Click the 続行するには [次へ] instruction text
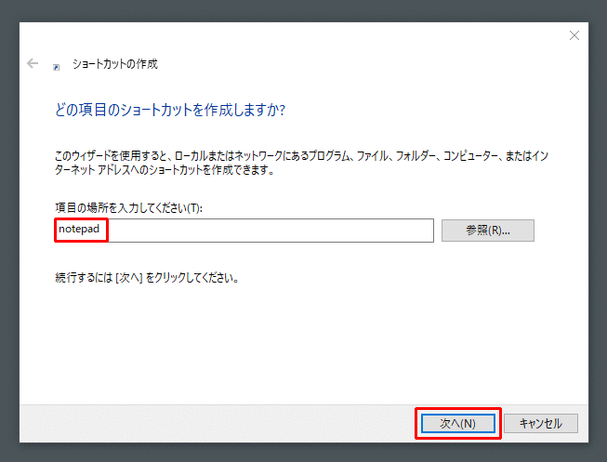This screenshot has height=462, width=607. [x=147, y=277]
